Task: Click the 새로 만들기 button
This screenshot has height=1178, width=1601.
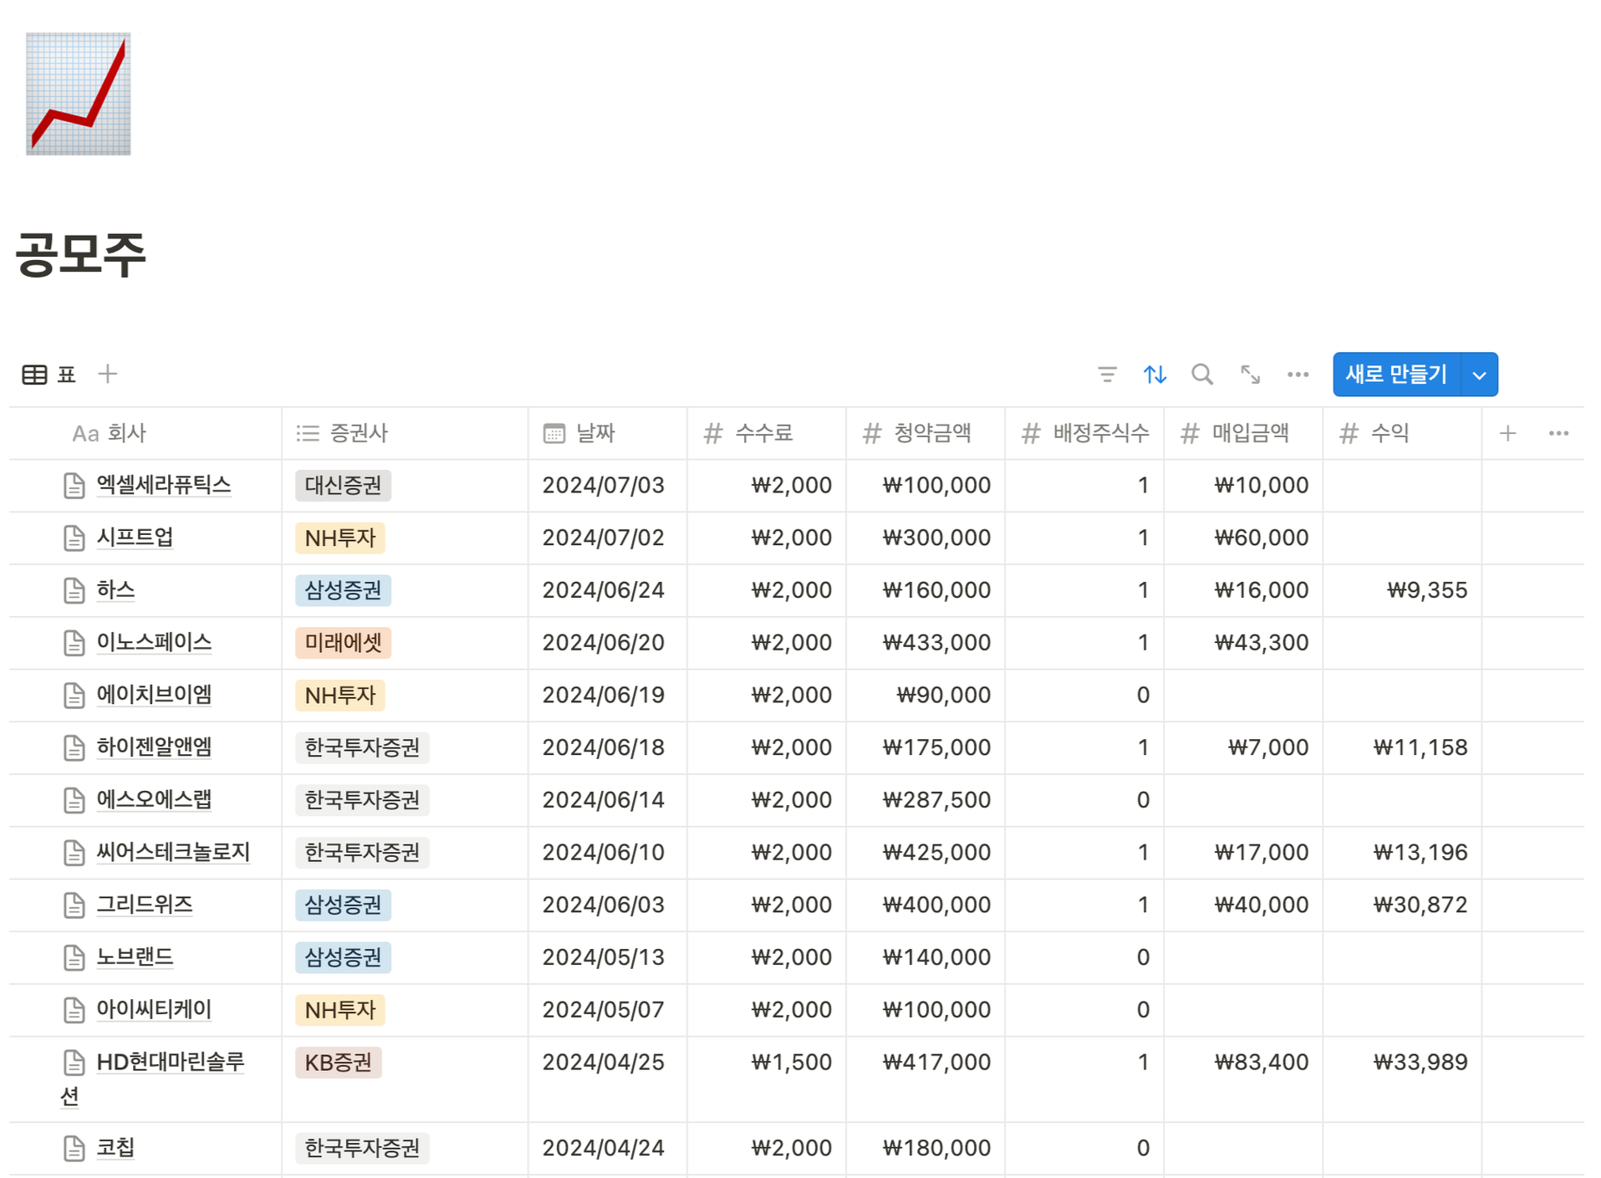Action: (x=1396, y=375)
